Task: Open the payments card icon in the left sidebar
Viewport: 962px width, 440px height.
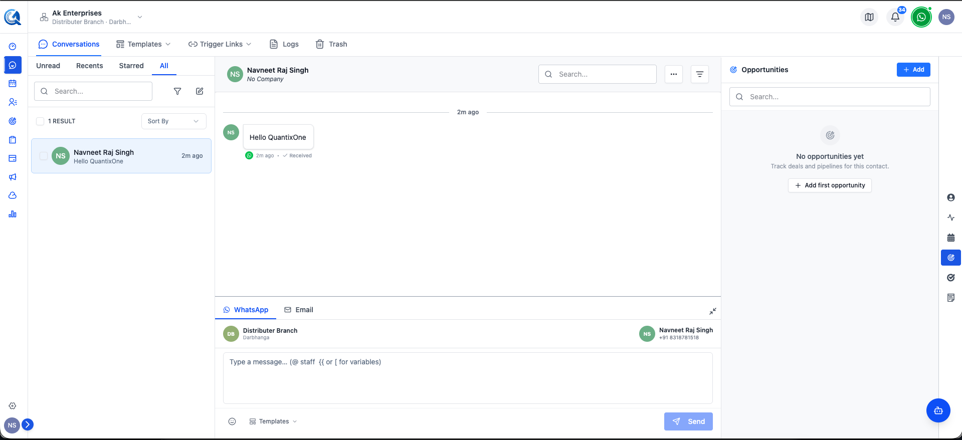Action: [13, 158]
